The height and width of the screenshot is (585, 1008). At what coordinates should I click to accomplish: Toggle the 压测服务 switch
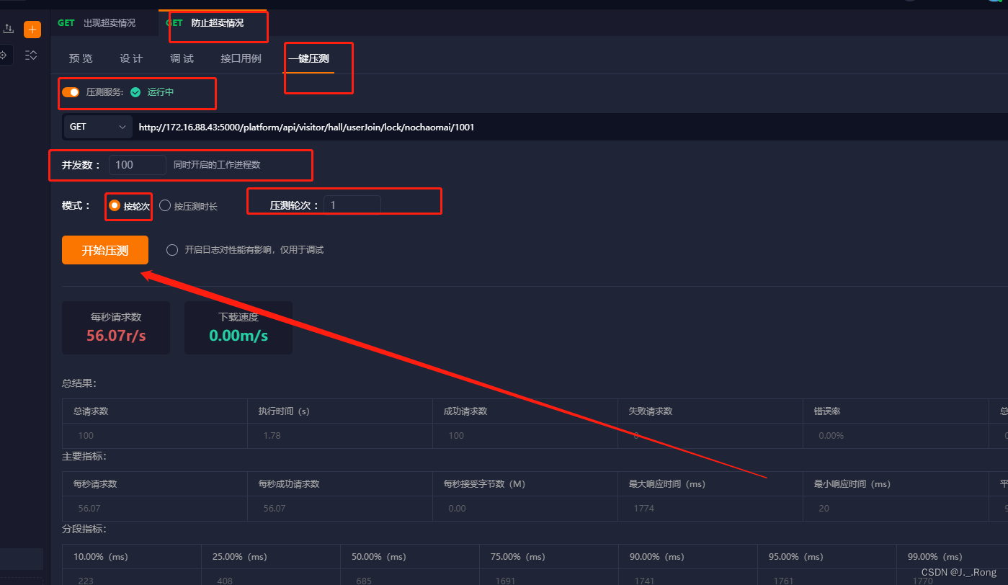point(71,92)
